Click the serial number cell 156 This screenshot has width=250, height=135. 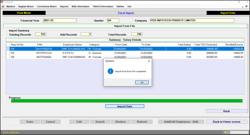pos(23,57)
